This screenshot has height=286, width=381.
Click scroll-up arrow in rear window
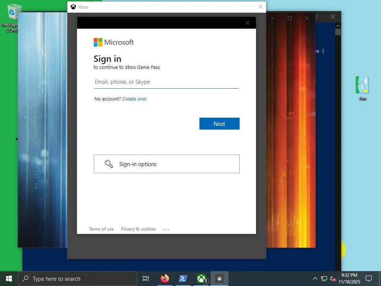[x=338, y=26]
